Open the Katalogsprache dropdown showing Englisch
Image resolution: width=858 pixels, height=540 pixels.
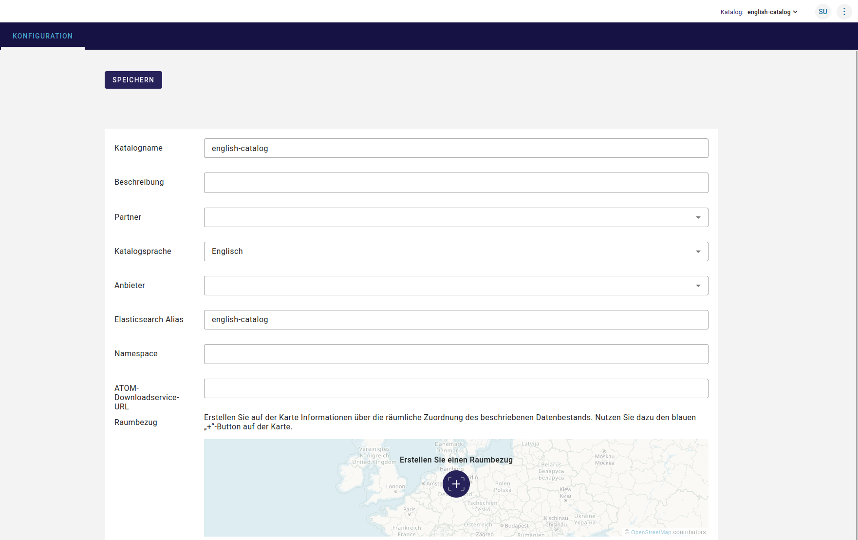pyautogui.click(x=455, y=251)
